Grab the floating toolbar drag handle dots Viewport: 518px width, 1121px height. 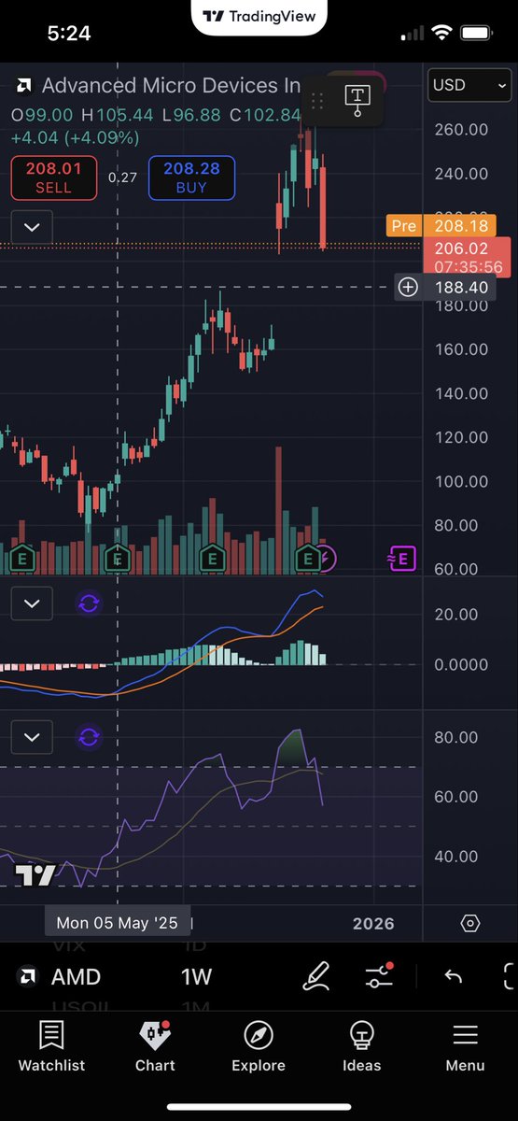pos(317,101)
